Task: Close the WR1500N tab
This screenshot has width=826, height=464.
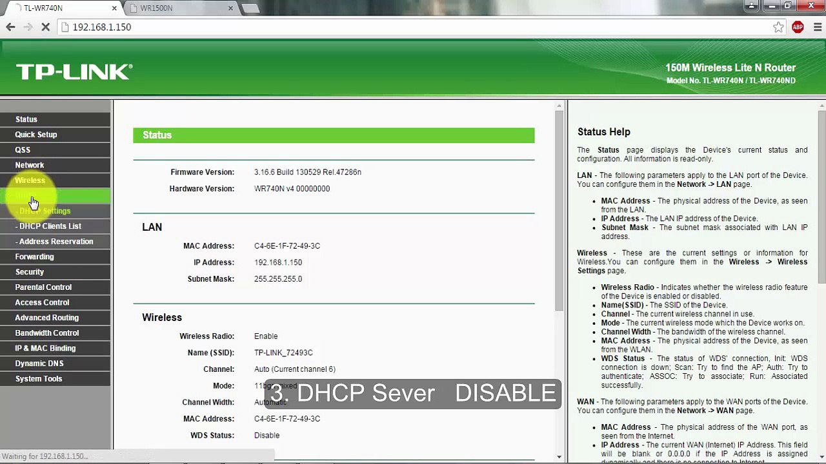Action: tap(230, 8)
